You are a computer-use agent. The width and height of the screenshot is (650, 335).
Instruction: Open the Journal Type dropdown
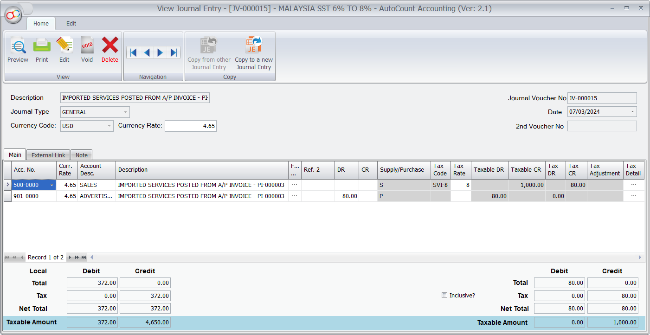[x=125, y=112]
